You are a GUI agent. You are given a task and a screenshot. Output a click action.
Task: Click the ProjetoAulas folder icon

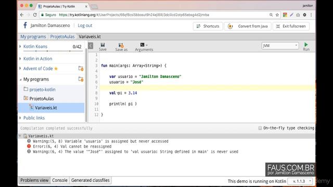coord(25,98)
